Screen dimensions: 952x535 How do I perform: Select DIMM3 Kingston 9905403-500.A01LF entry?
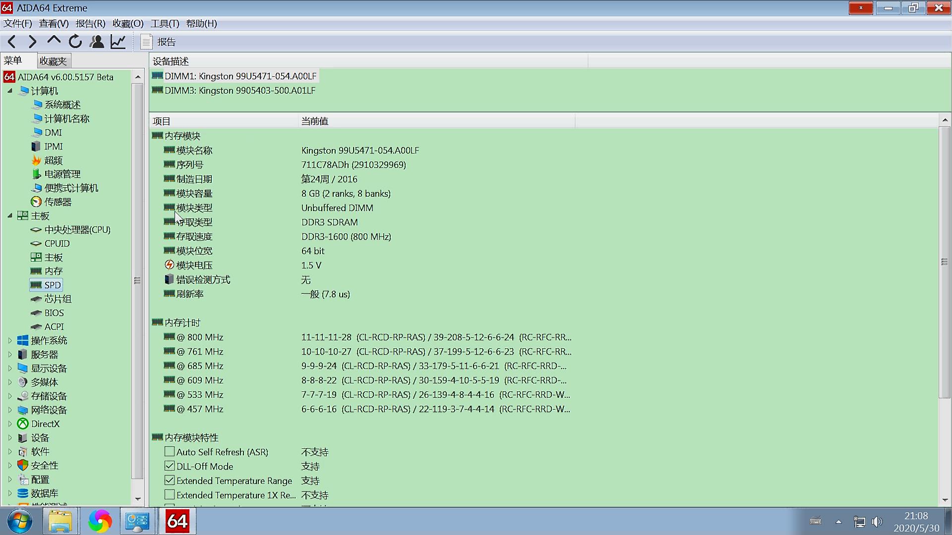240,91
